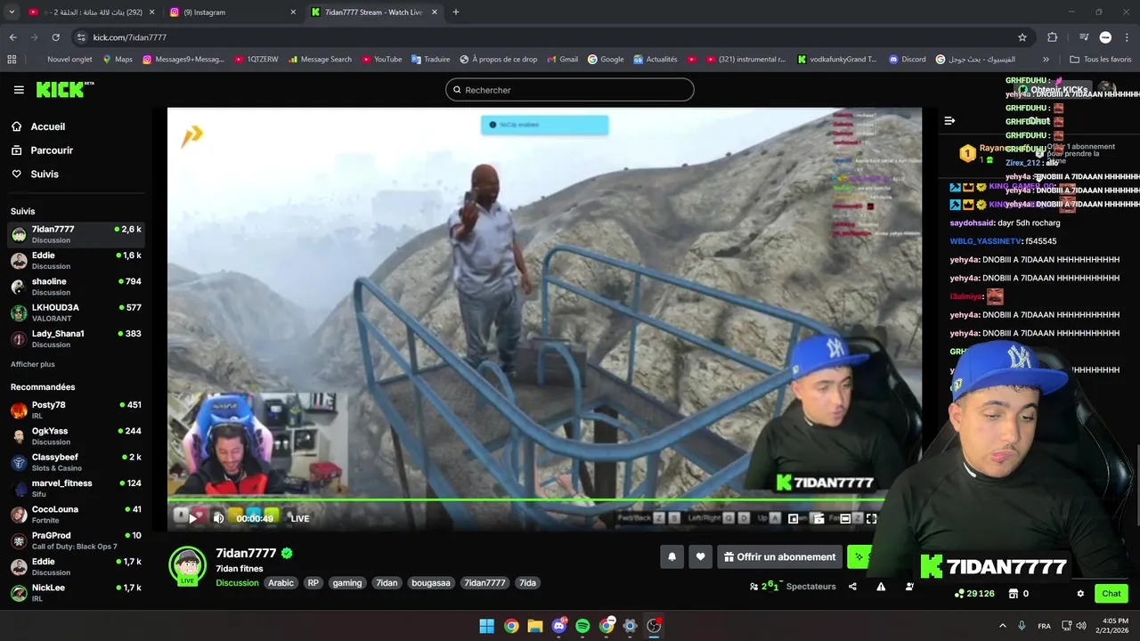Image resolution: width=1140 pixels, height=641 pixels.
Task: Open the channel shop icon near chat
Action: pos(1013,594)
